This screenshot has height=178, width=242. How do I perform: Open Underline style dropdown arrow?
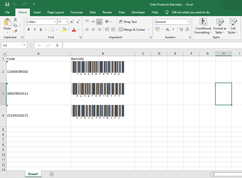(x=45, y=29)
